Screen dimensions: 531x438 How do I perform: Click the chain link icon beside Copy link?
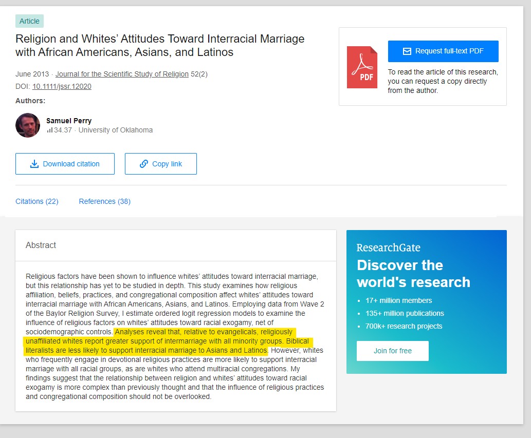[x=144, y=164]
